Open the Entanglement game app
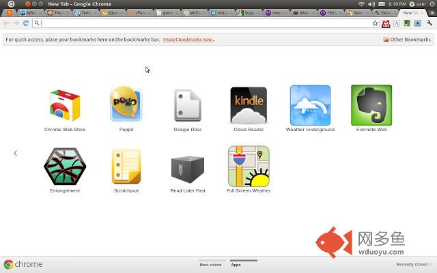 (x=65, y=167)
